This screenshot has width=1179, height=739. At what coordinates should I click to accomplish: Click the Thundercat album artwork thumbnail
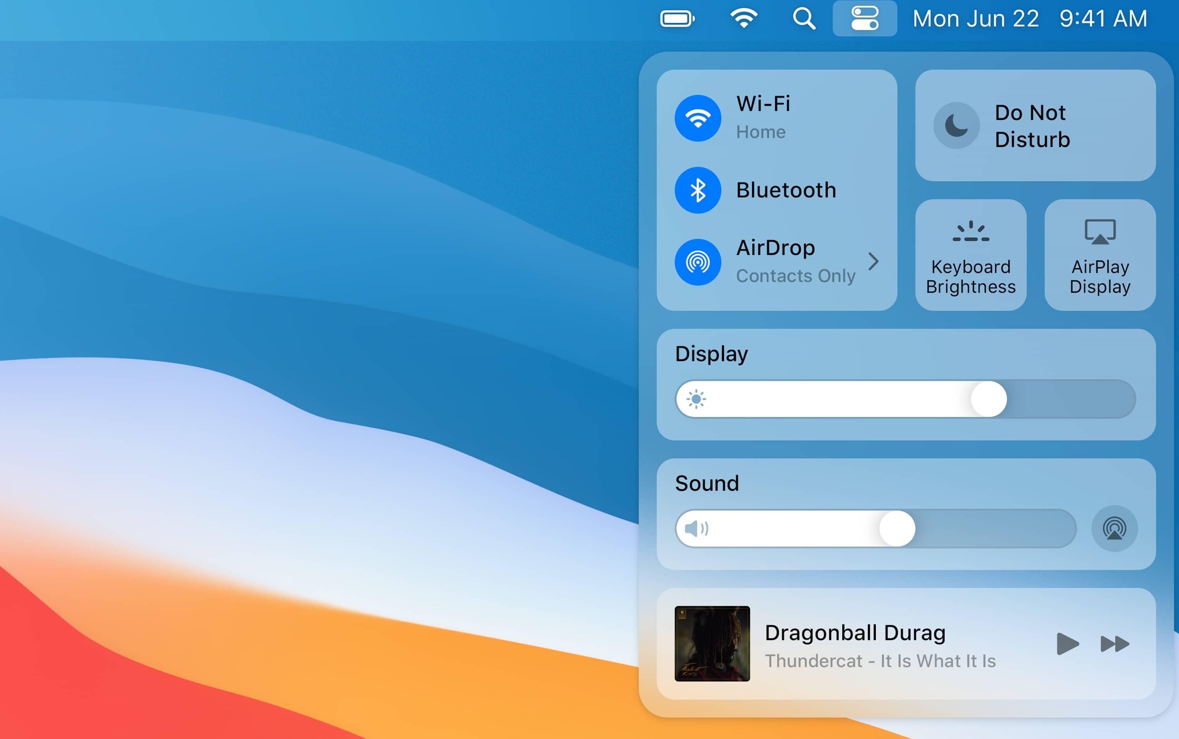(x=712, y=644)
